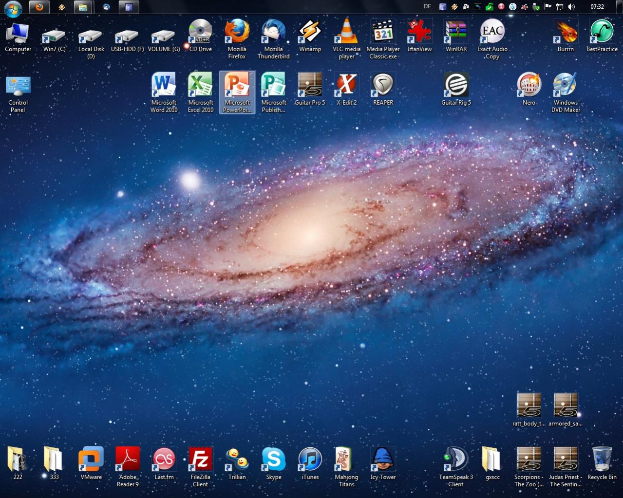
Task: Select the Winamp desktop shortcut
Action: [x=310, y=32]
